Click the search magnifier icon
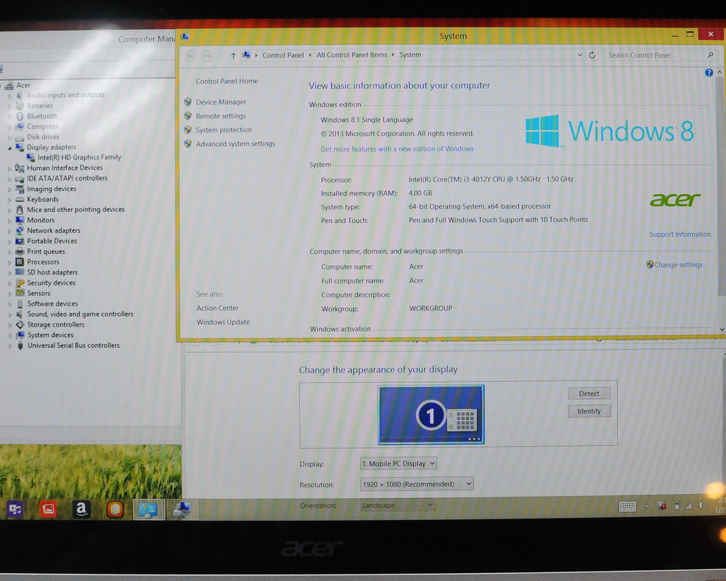726x581 pixels. click(x=710, y=54)
